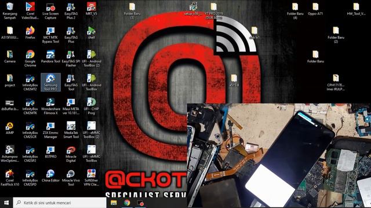Select the UFI - CHIP Prog icon
Viewport: 371px width, 208px height.
(x=92, y=106)
